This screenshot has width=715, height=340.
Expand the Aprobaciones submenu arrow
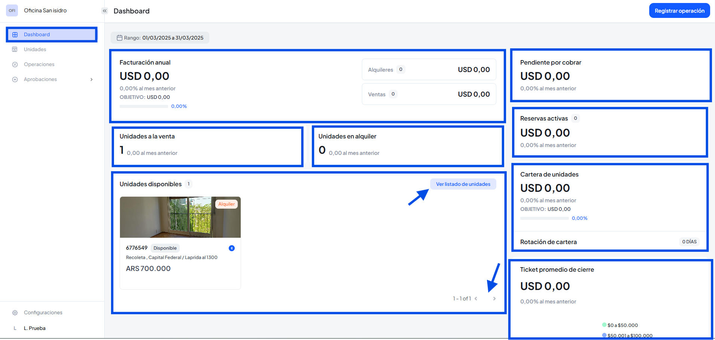(92, 79)
